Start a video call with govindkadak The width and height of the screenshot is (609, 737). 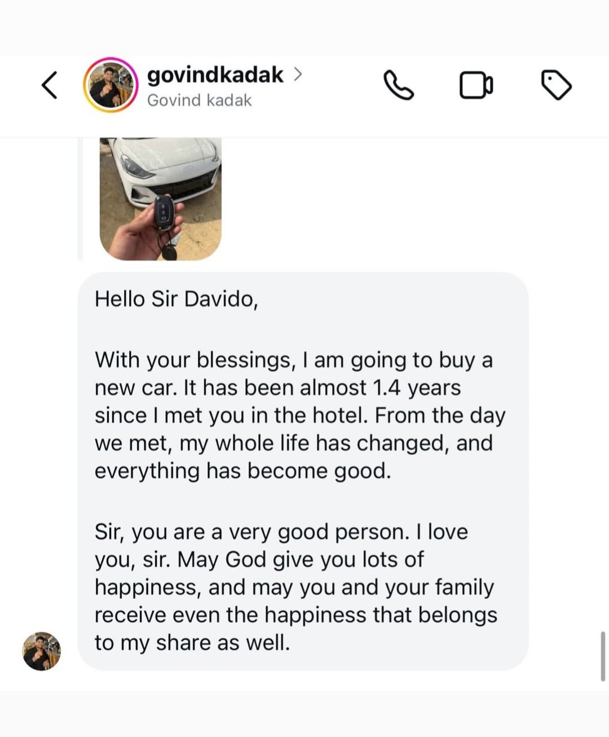pyautogui.click(x=476, y=86)
